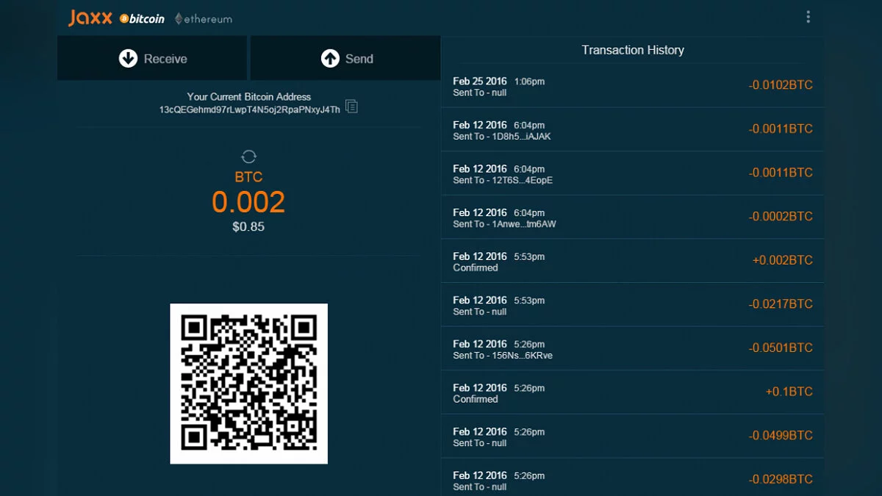Image resolution: width=882 pixels, height=496 pixels.
Task: Click the $0.85 fiat balance value
Action: [248, 227]
